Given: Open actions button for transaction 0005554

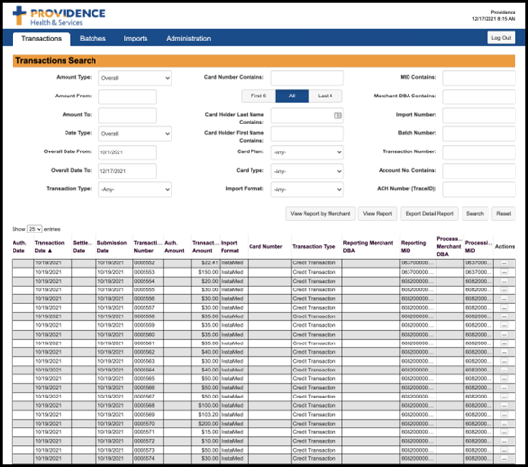Looking at the screenshot, I should click(504, 281).
